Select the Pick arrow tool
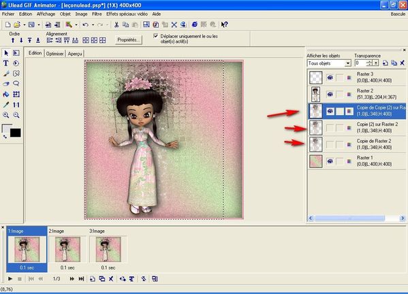408x294 pixels. coord(6,53)
